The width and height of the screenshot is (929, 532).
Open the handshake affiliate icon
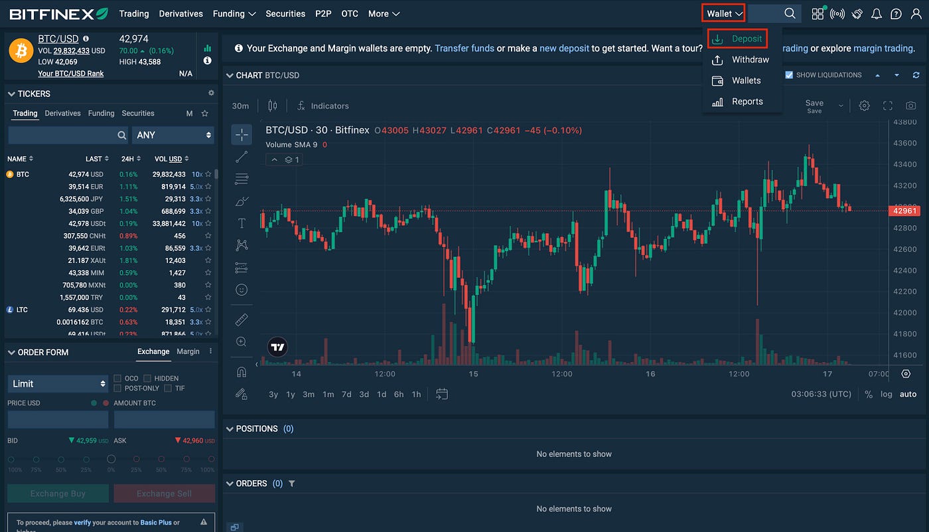click(x=857, y=13)
